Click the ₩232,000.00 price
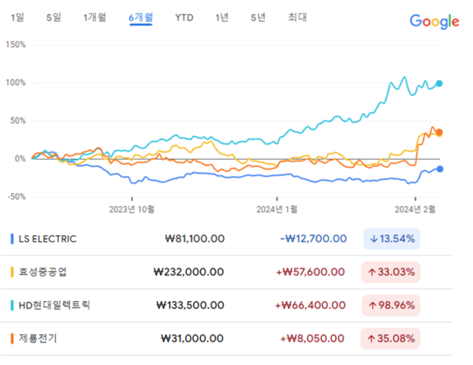Screen dimensions: 473x365 [x=189, y=272]
